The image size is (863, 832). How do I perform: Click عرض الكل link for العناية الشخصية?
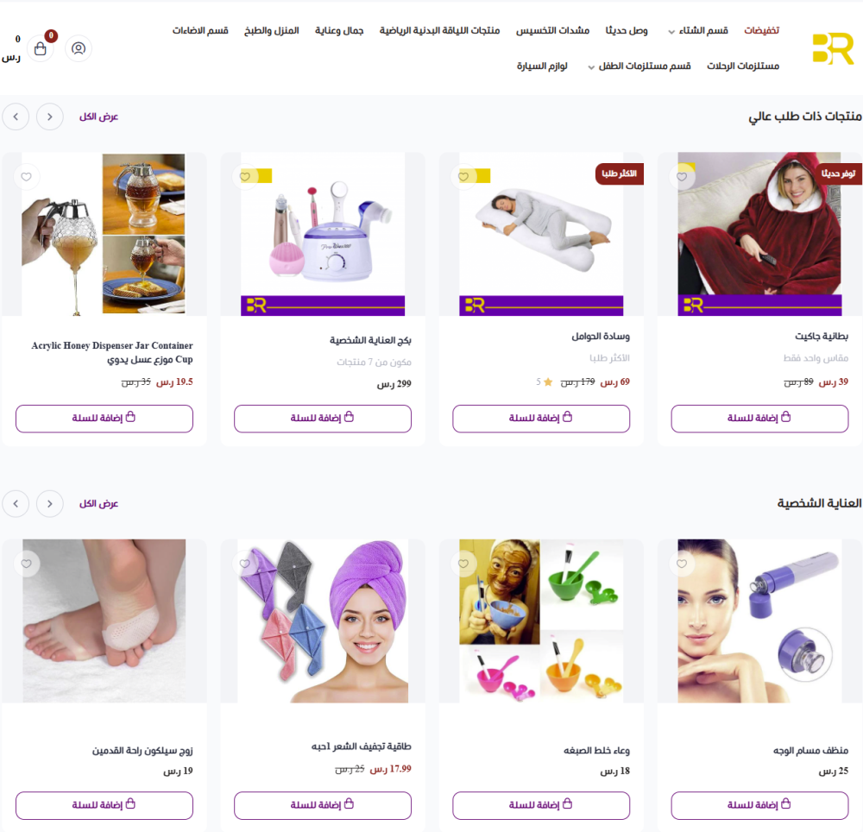pos(98,503)
